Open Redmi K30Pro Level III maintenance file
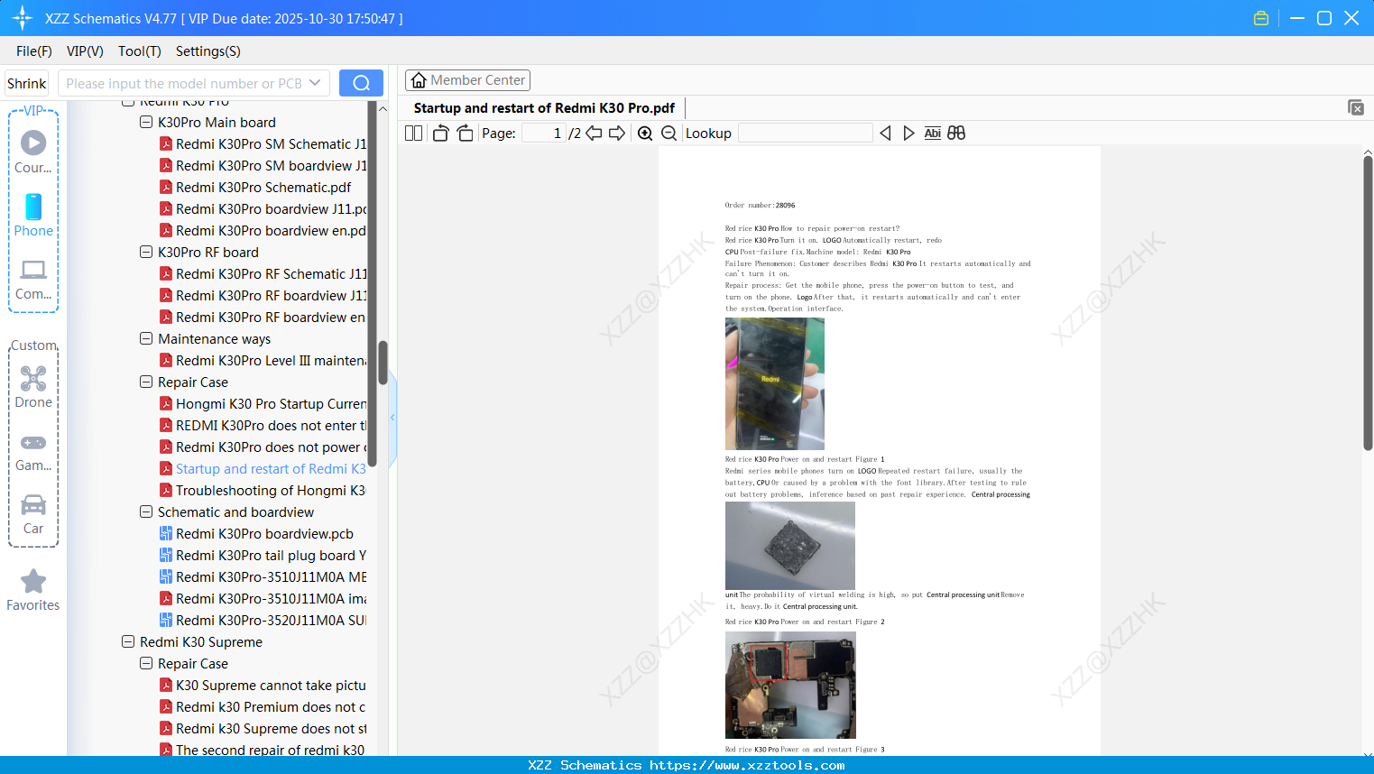 tap(271, 361)
